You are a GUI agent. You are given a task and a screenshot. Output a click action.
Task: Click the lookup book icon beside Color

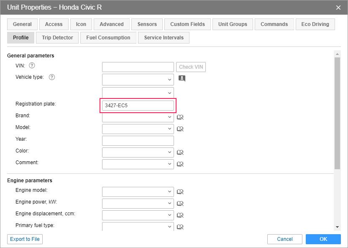click(x=180, y=153)
